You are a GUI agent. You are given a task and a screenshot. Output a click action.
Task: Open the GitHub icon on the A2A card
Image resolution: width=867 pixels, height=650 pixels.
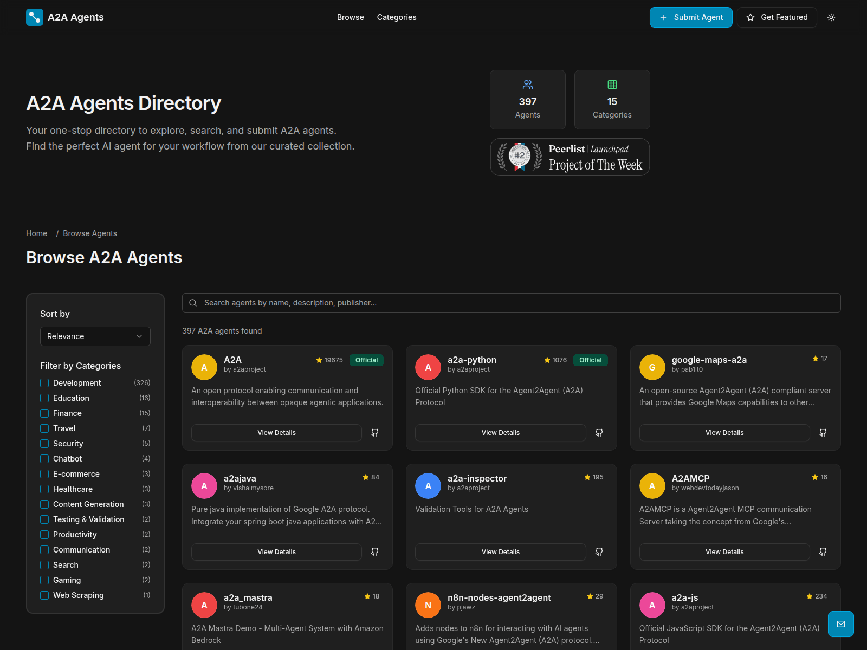(x=374, y=432)
